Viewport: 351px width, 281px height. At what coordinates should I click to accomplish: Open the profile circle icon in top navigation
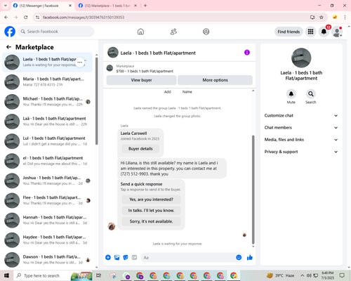(206, 32)
